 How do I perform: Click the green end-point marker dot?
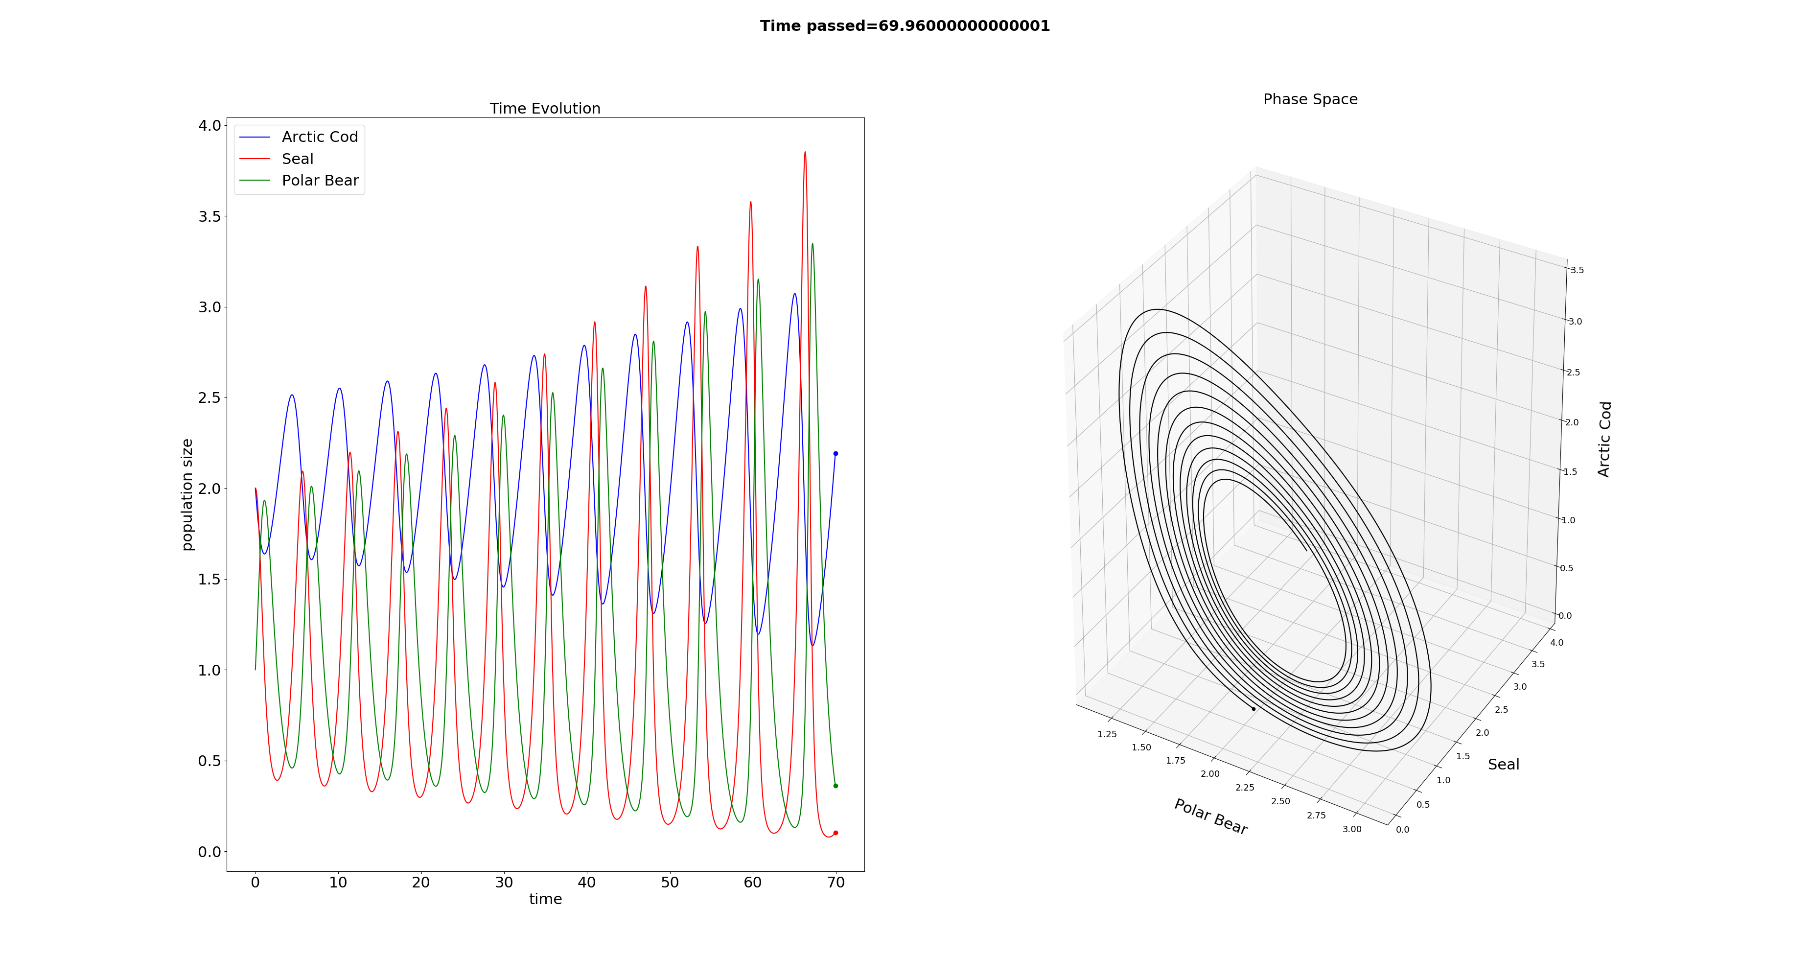[x=835, y=786]
